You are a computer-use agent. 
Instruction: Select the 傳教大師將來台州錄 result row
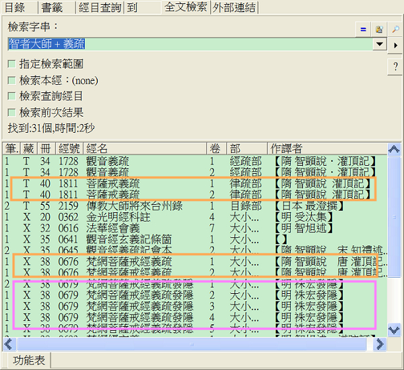tap(135, 206)
